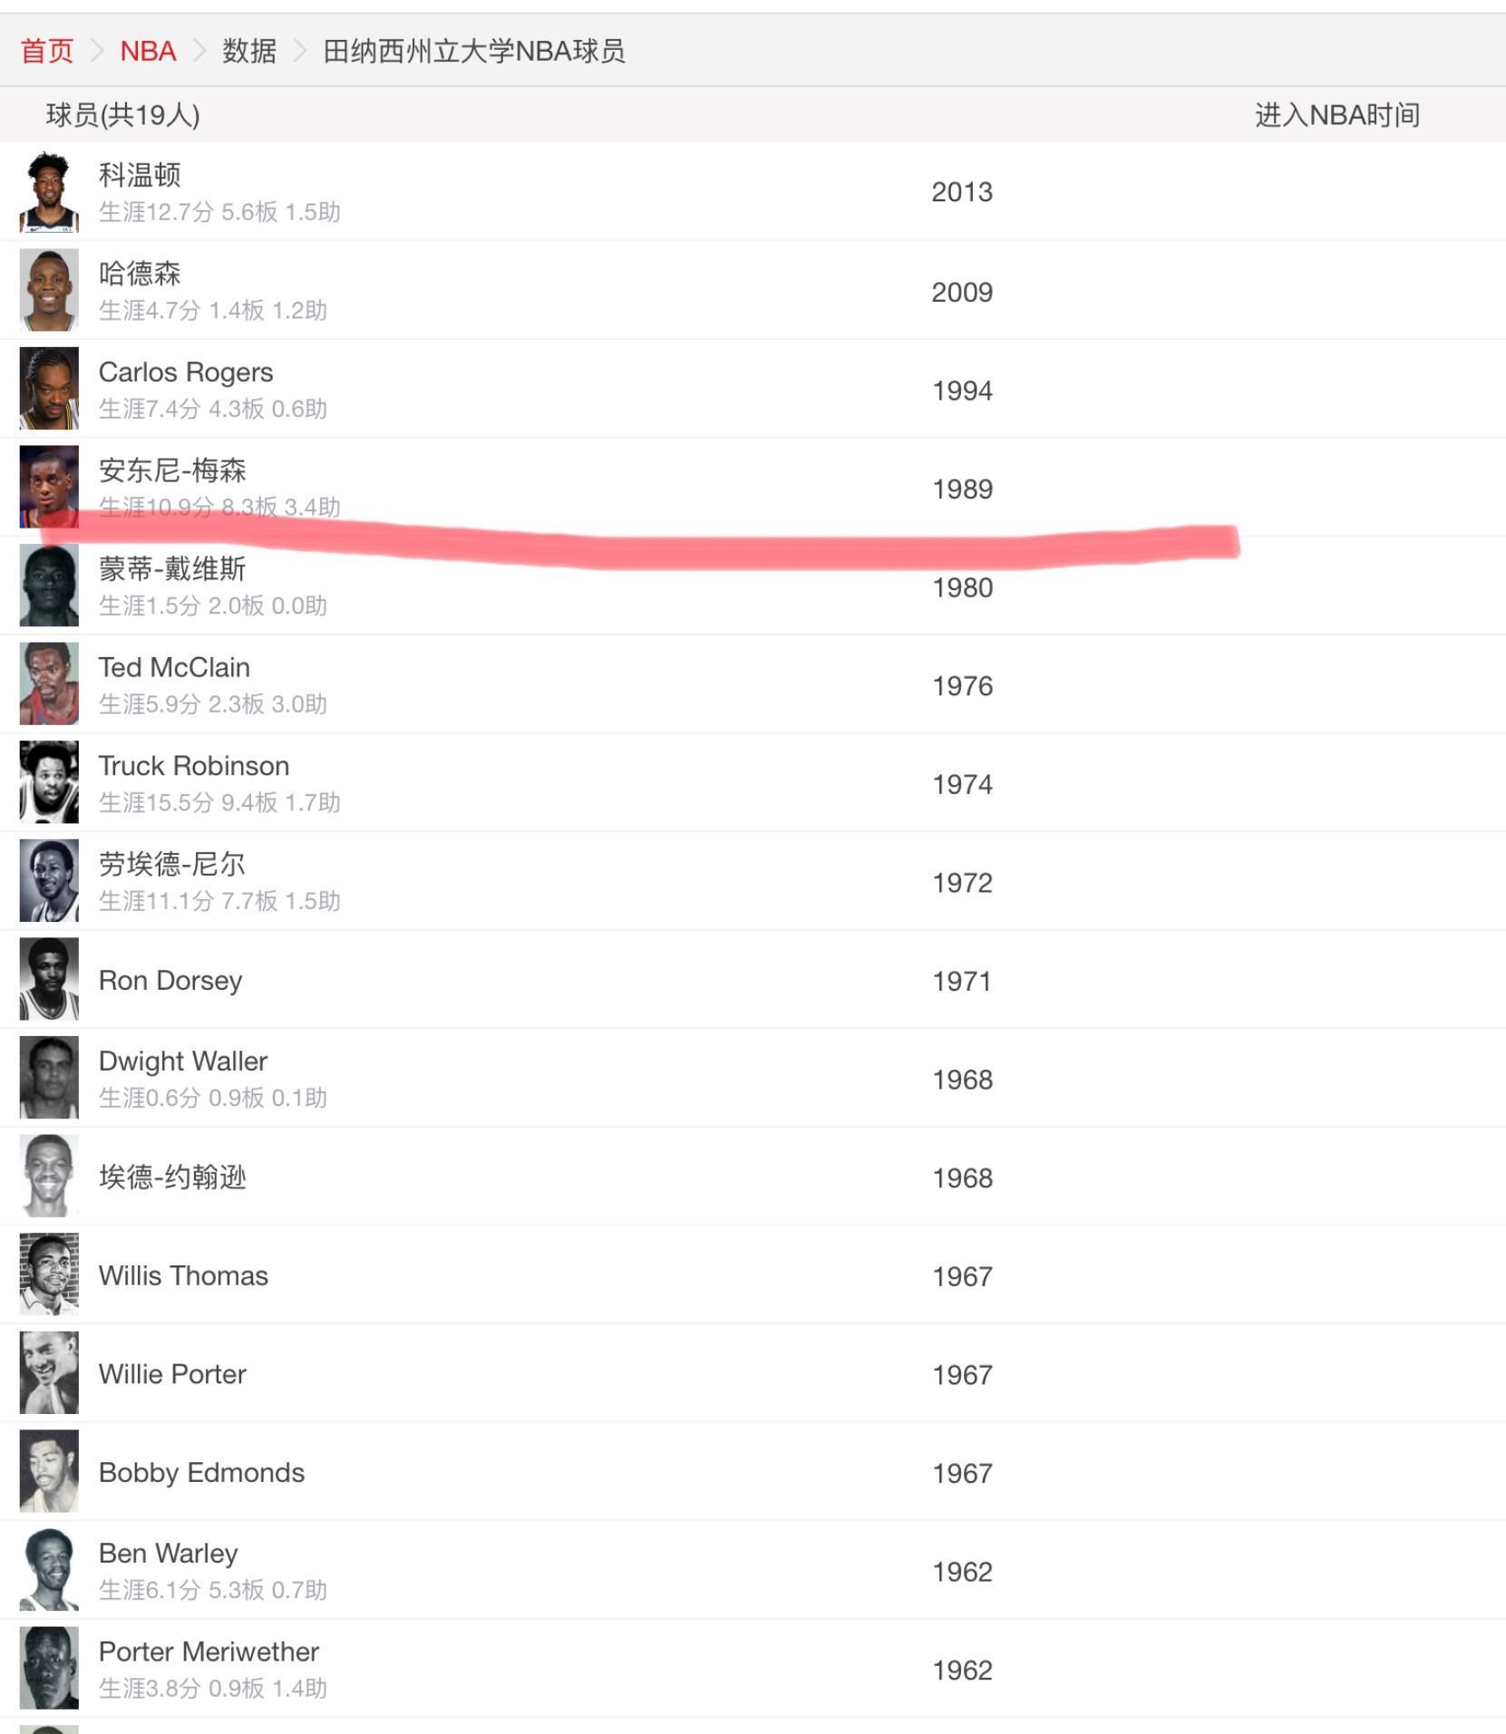
Task: Click the Ron Dorsey name link
Action: click(x=170, y=981)
